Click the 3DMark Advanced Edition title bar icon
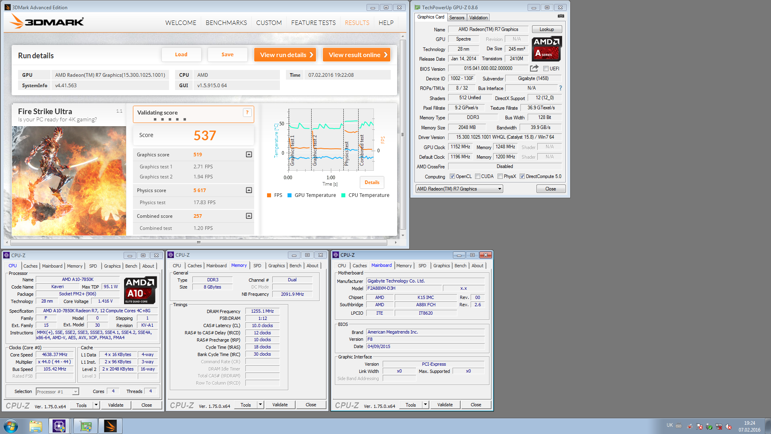Viewport: 771px width, 434px height. pyautogui.click(x=8, y=7)
